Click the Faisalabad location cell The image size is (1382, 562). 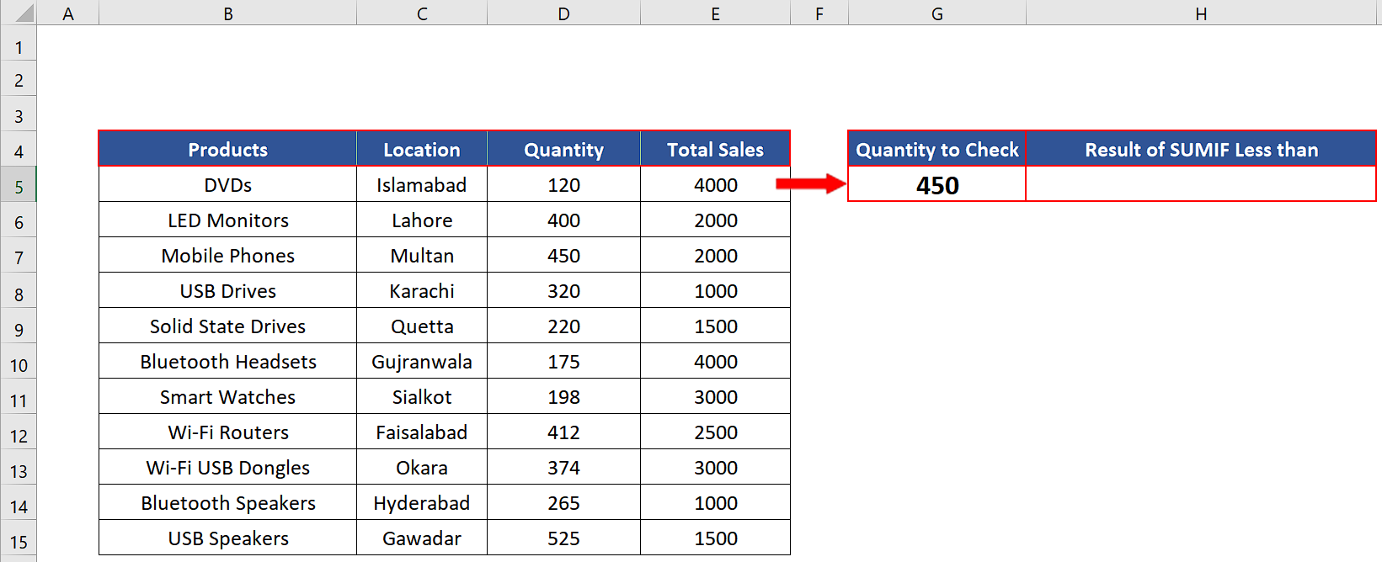[422, 432]
